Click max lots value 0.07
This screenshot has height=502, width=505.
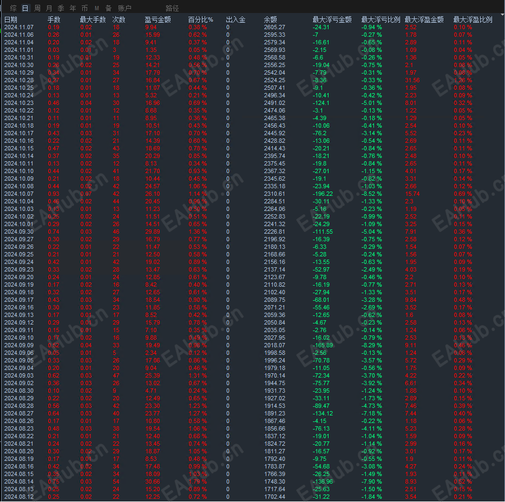86,194
